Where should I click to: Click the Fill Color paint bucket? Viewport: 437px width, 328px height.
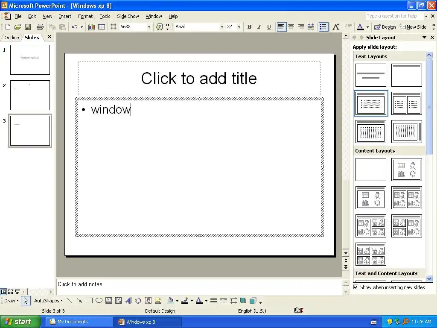point(170,300)
